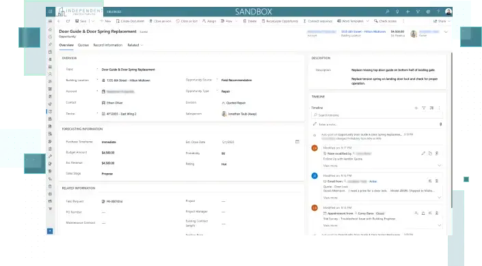Open the East Wing 2 device link

(121, 114)
